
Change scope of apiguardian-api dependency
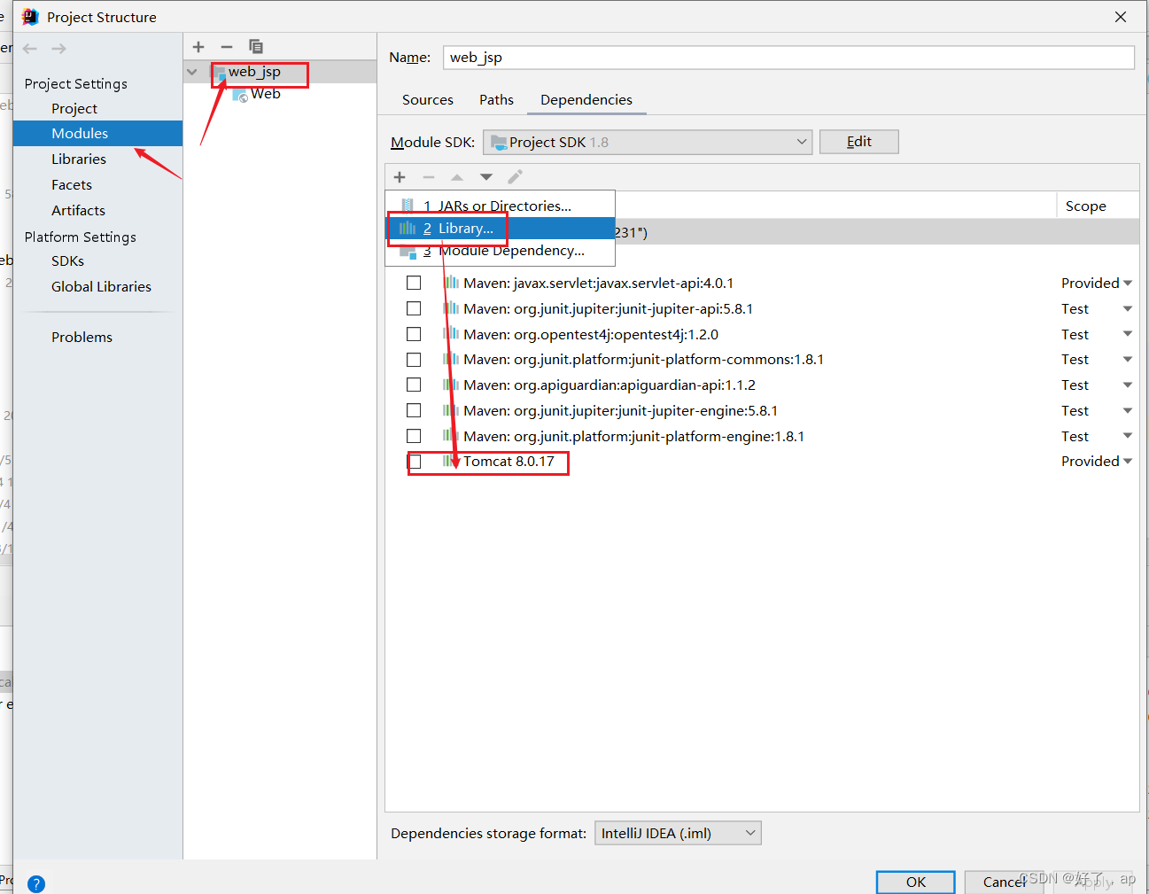(1097, 385)
